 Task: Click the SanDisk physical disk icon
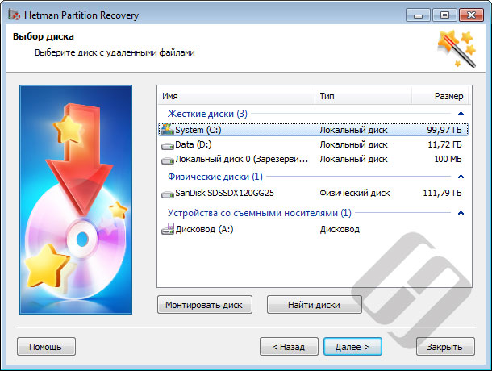coord(167,194)
